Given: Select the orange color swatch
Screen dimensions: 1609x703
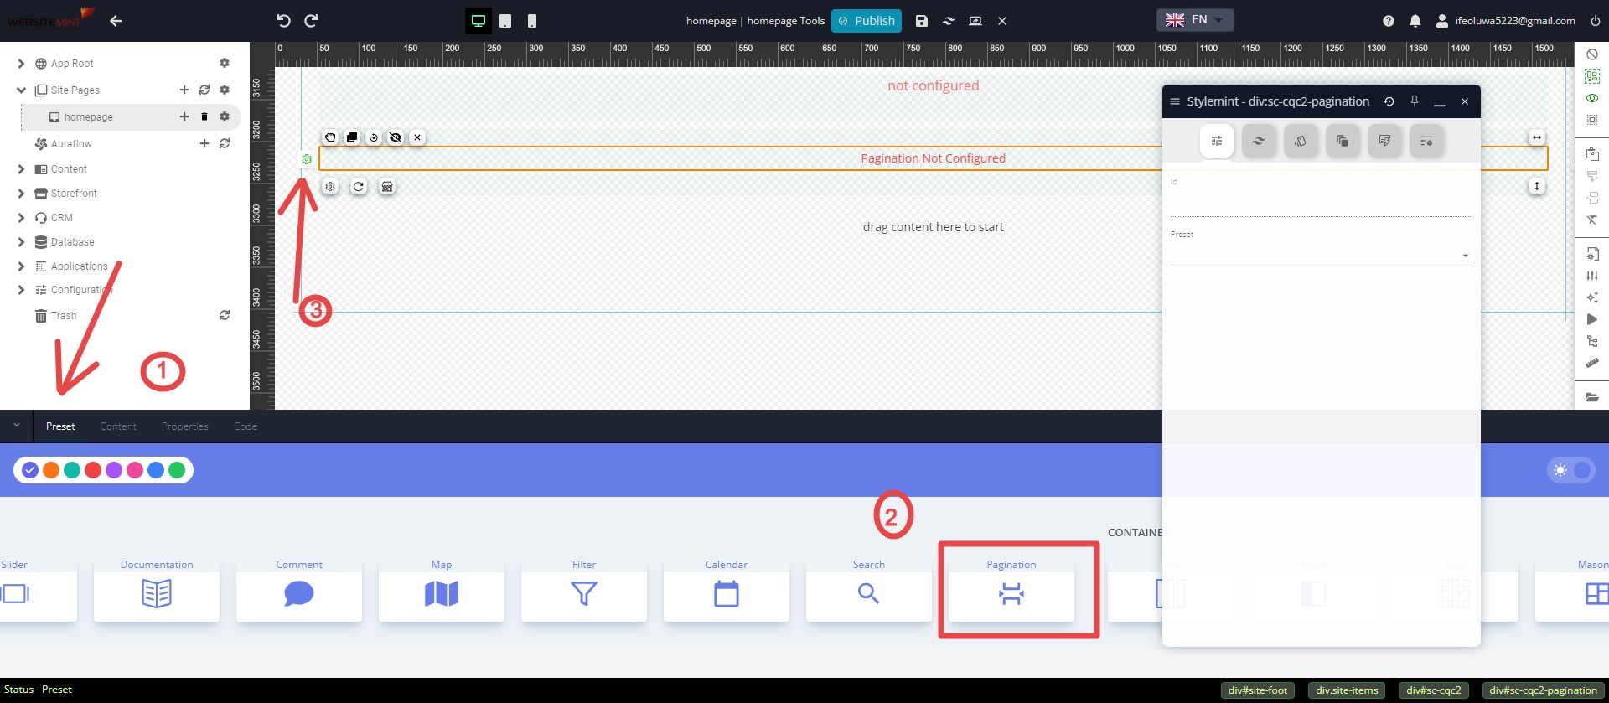Looking at the screenshot, I should [x=51, y=470].
